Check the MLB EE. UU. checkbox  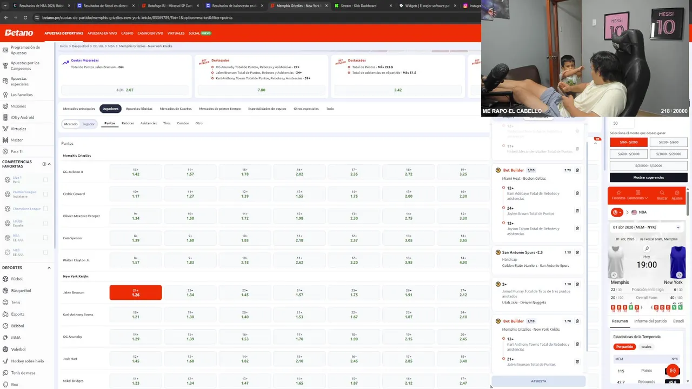[x=45, y=252]
